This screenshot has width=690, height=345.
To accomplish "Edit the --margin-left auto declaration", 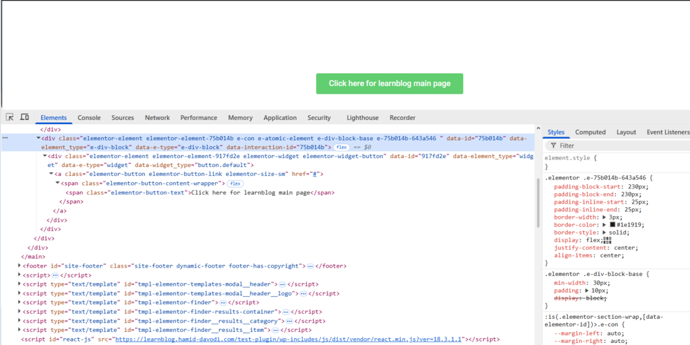I will pos(589,333).
